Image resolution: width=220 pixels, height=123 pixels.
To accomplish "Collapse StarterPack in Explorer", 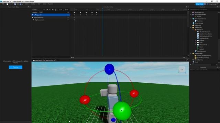I will click(191, 27).
